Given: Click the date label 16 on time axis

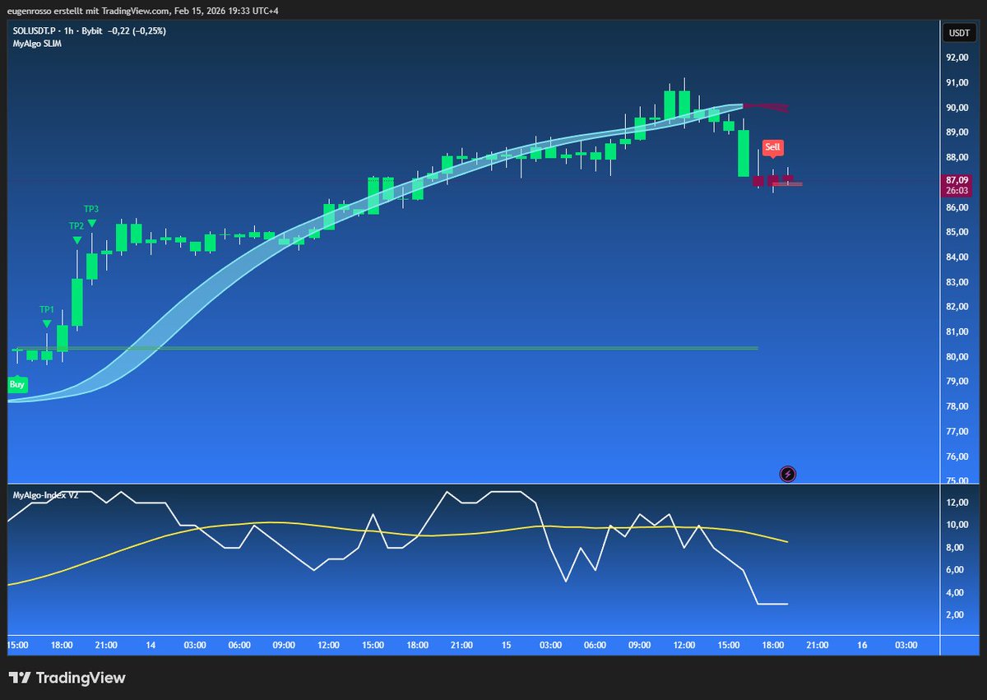Looking at the screenshot, I should (x=861, y=646).
